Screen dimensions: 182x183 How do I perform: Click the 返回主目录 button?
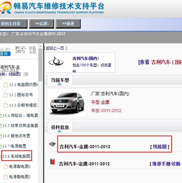coord(14,24)
